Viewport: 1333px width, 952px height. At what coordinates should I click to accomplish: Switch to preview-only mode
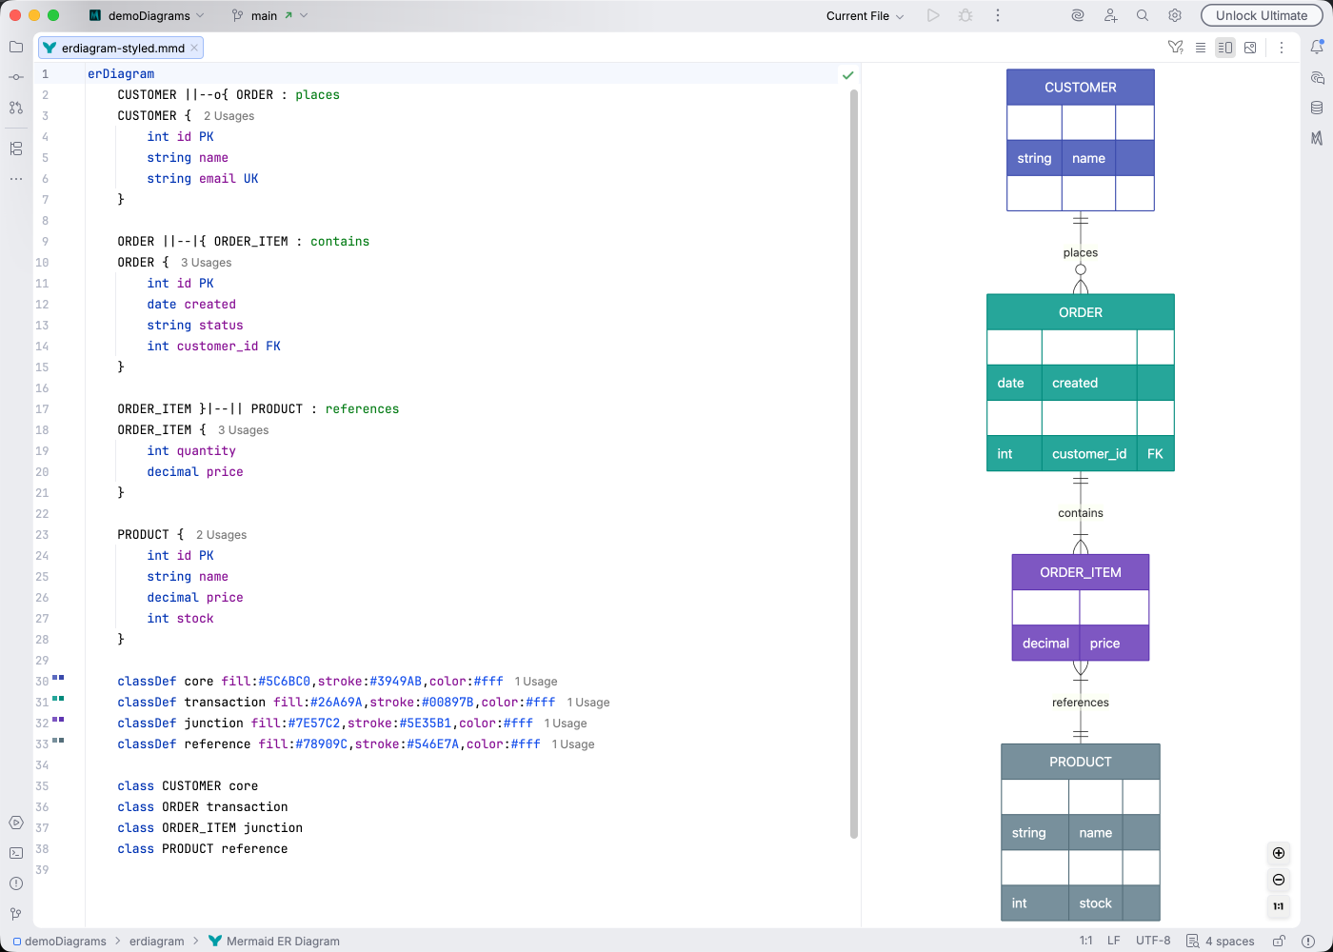[1250, 47]
